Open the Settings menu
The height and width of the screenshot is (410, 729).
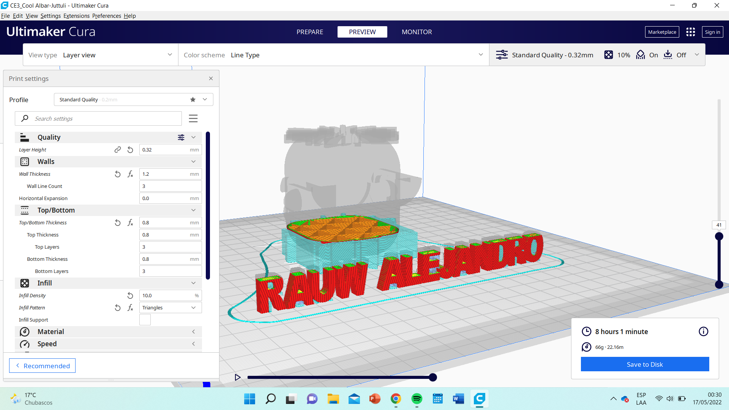point(50,16)
